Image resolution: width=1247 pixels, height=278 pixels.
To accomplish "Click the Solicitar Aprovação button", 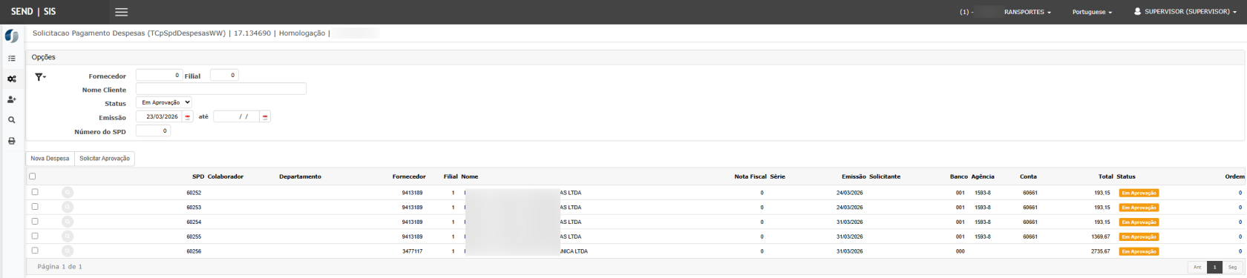I will (x=105, y=159).
